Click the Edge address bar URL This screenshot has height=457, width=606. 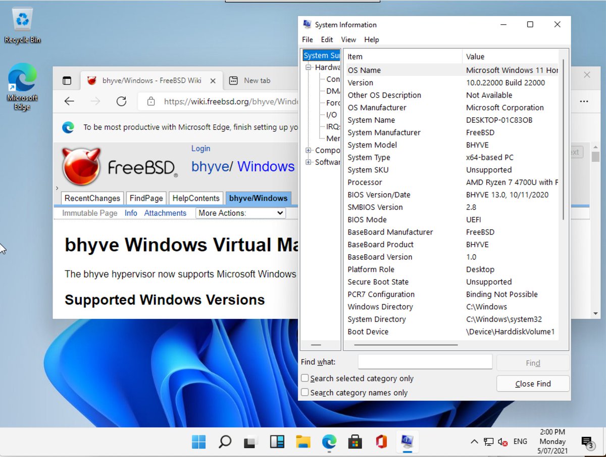[x=231, y=102]
